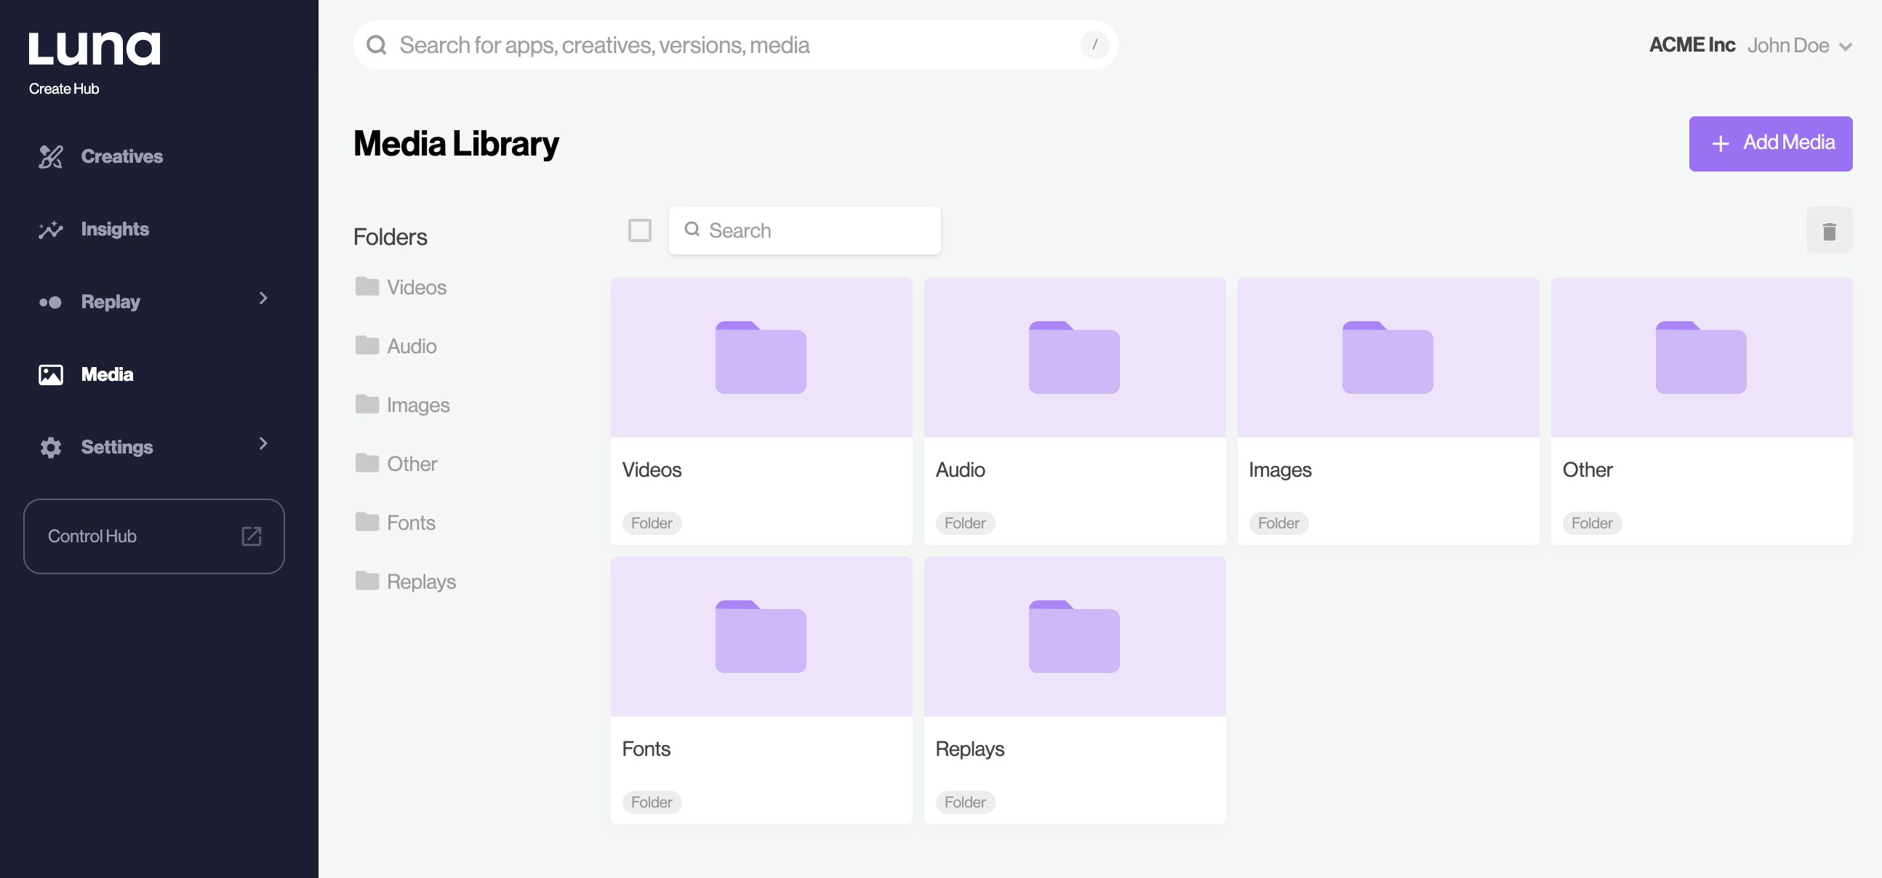Click the Media picture icon

[50, 375]
